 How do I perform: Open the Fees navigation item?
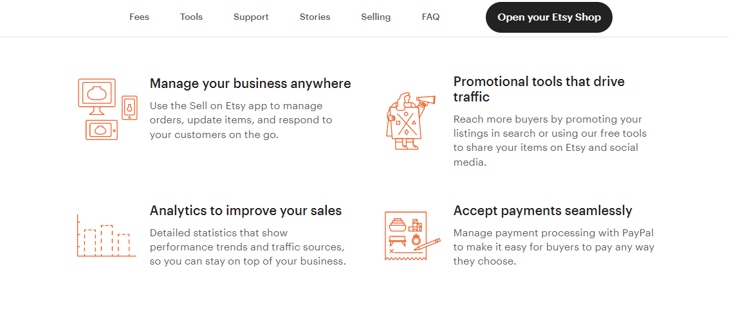[139, 17]
